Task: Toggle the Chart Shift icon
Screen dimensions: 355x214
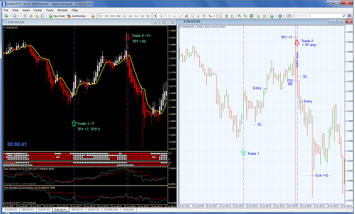Action: pos(265,16)
